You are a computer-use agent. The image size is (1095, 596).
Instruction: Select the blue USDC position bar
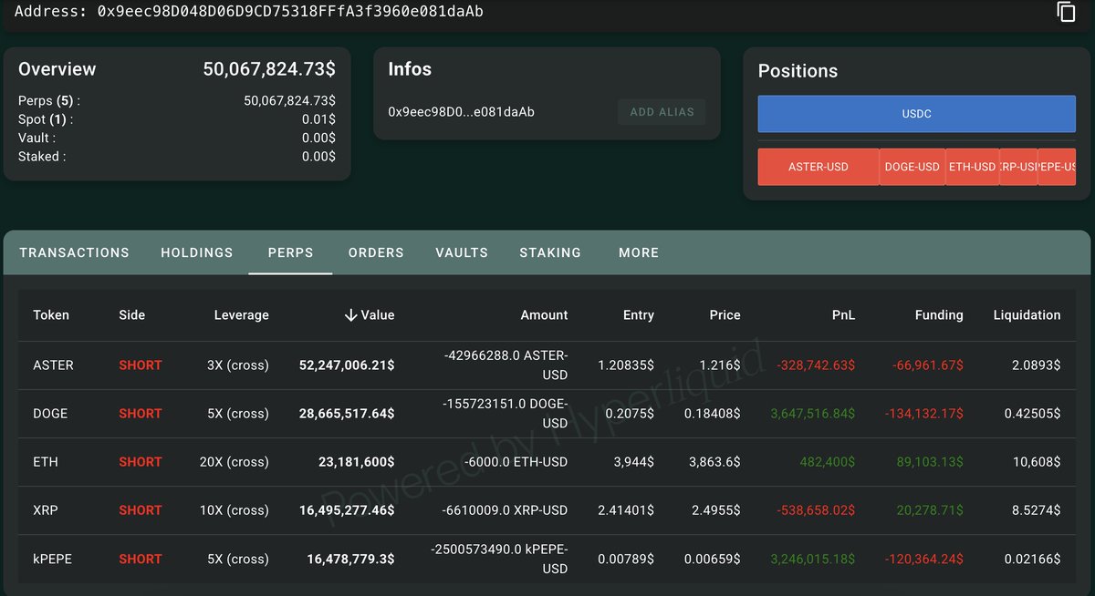(x=916, y=114)
